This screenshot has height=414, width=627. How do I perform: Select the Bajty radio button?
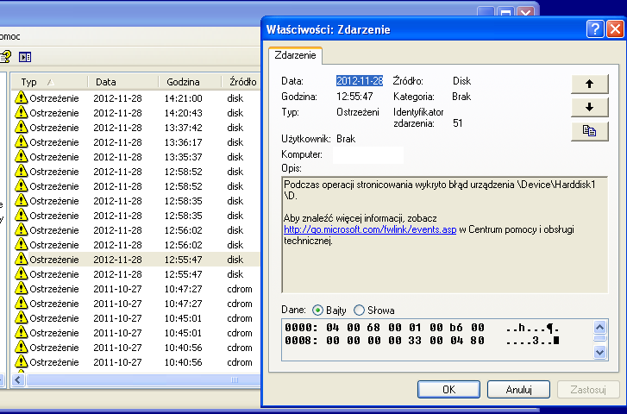tap(317, 310)
